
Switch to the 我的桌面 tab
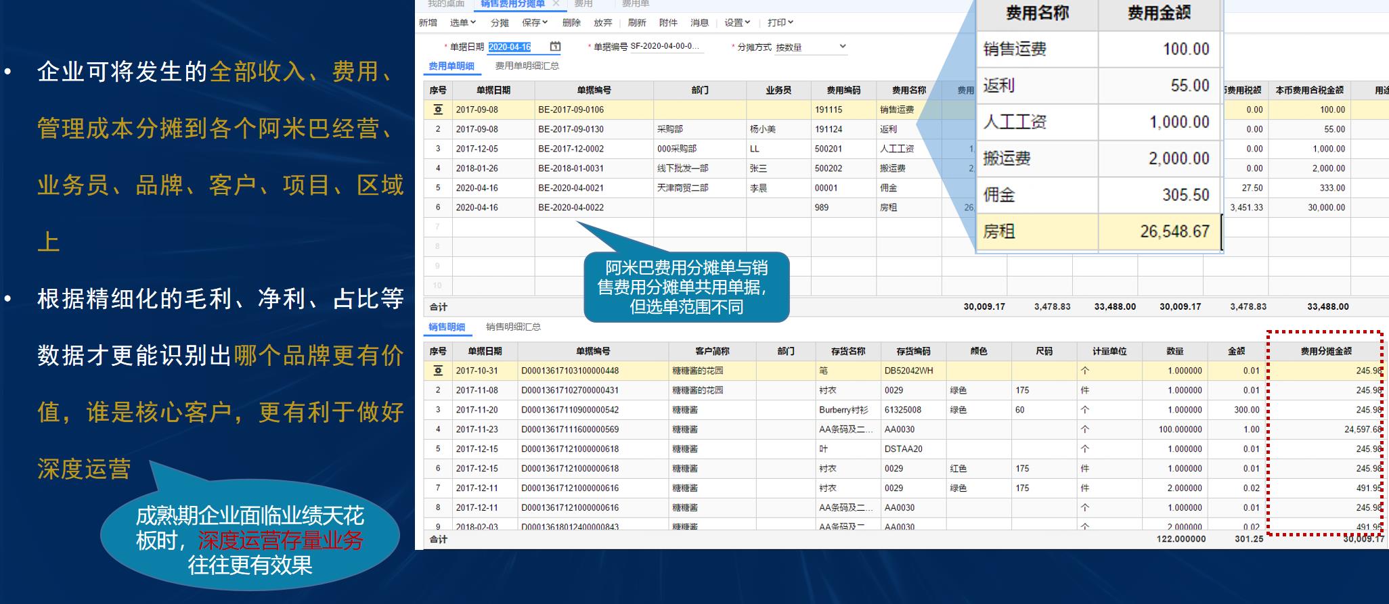pos(446,3)
